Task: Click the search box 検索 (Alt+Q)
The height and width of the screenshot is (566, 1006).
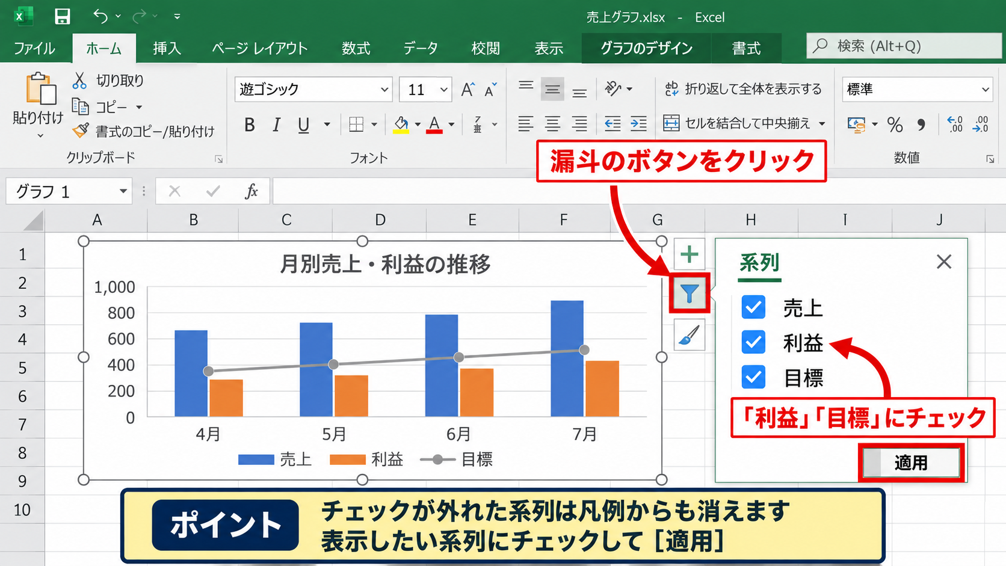Action: 904,46
